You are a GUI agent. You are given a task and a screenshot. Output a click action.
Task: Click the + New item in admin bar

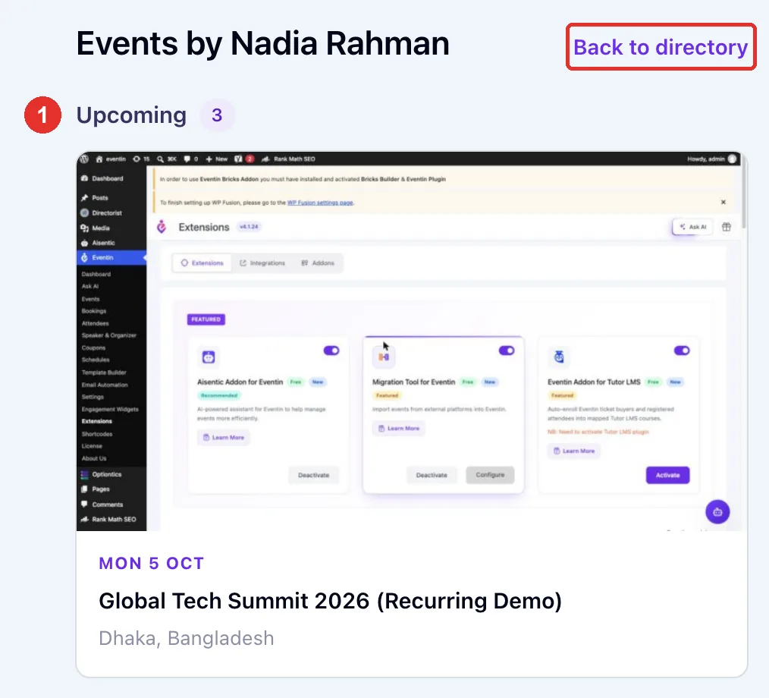point(216,159)
